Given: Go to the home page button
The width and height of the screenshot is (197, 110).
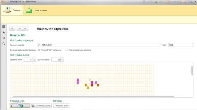Looking at the screenshot, I should point(12,29).
